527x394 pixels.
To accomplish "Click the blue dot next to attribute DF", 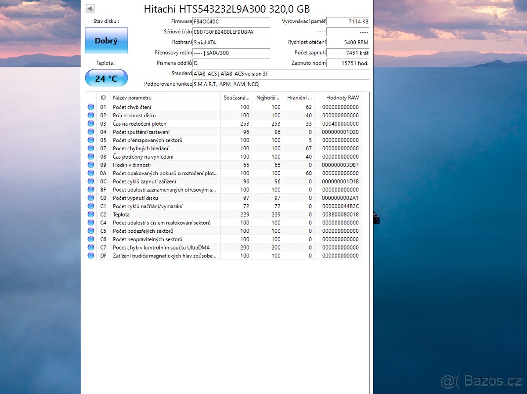I will (90, 255).
